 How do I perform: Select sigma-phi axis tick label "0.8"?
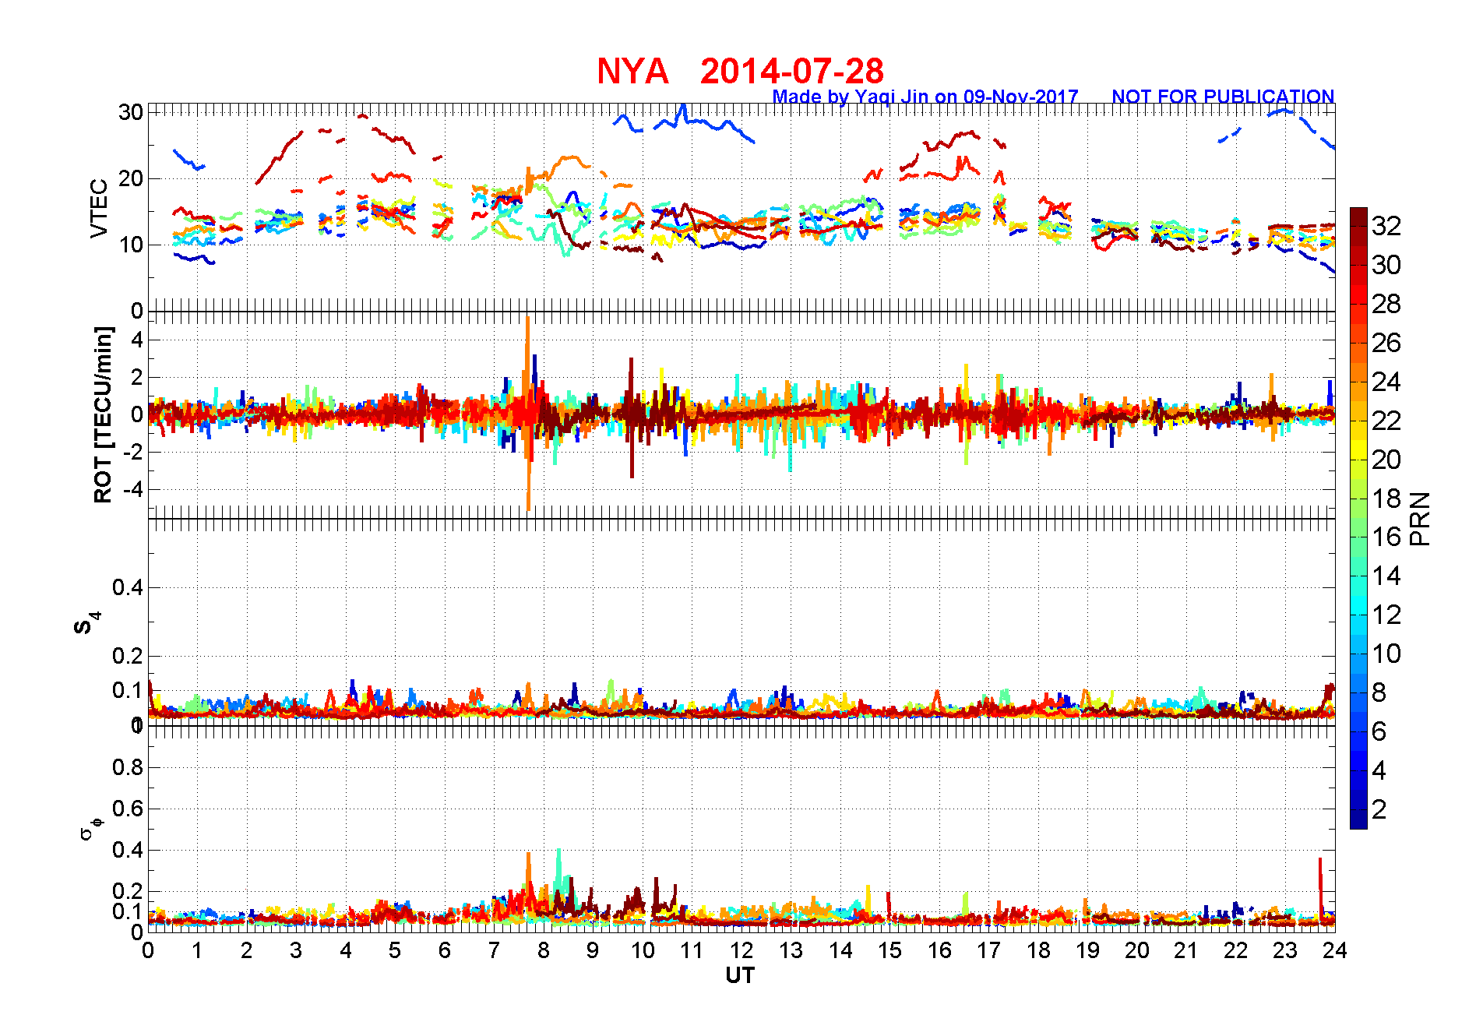(128, 767)
